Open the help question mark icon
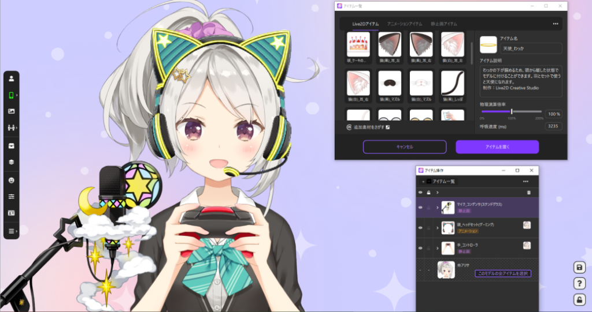 tap(579, 283)
